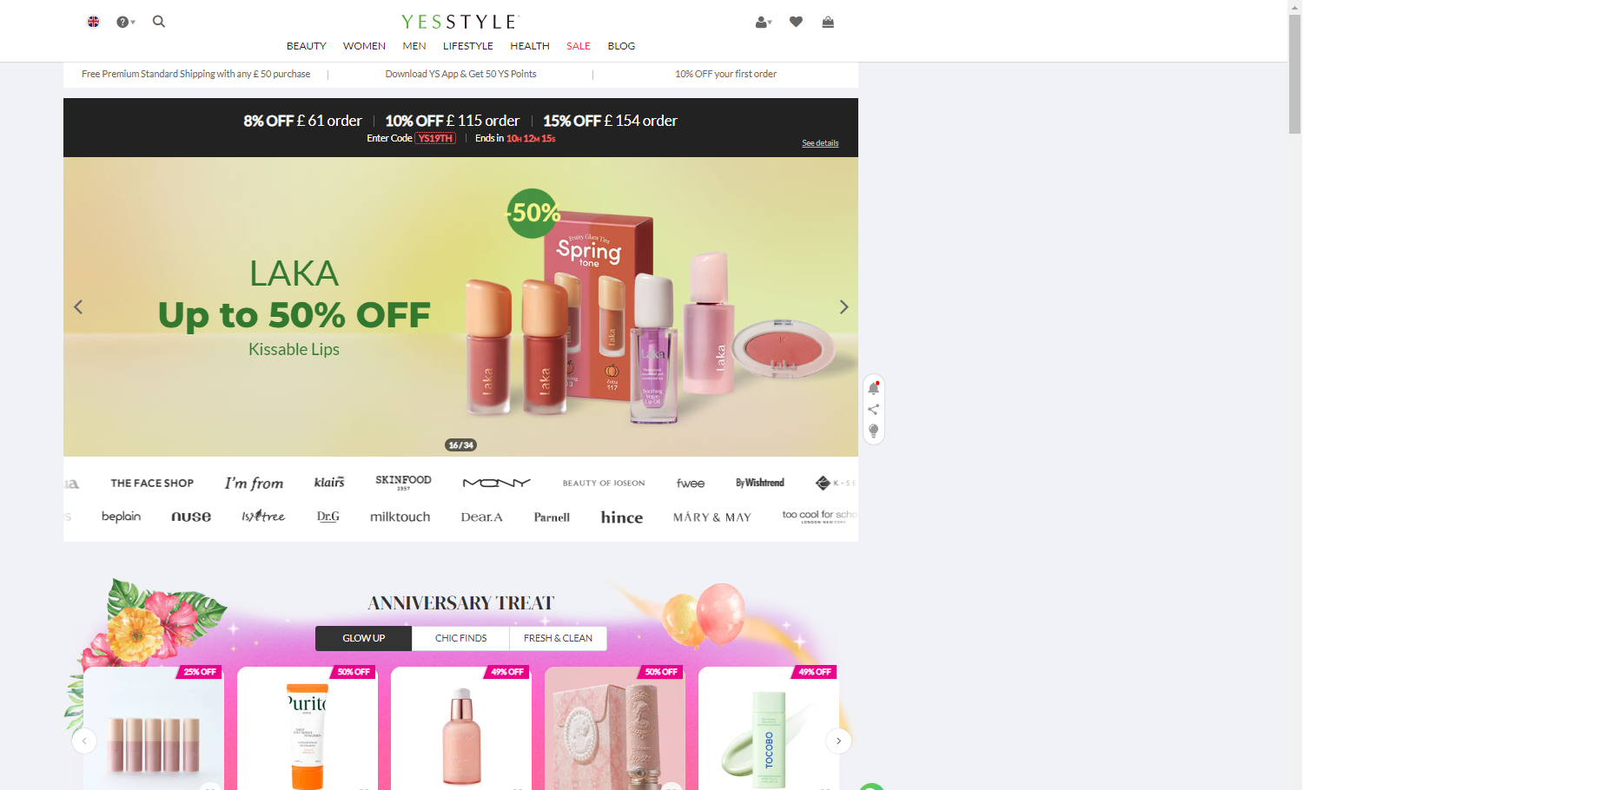
Task: Open Dear.A brand logo
Action: (x=482, y=517)
